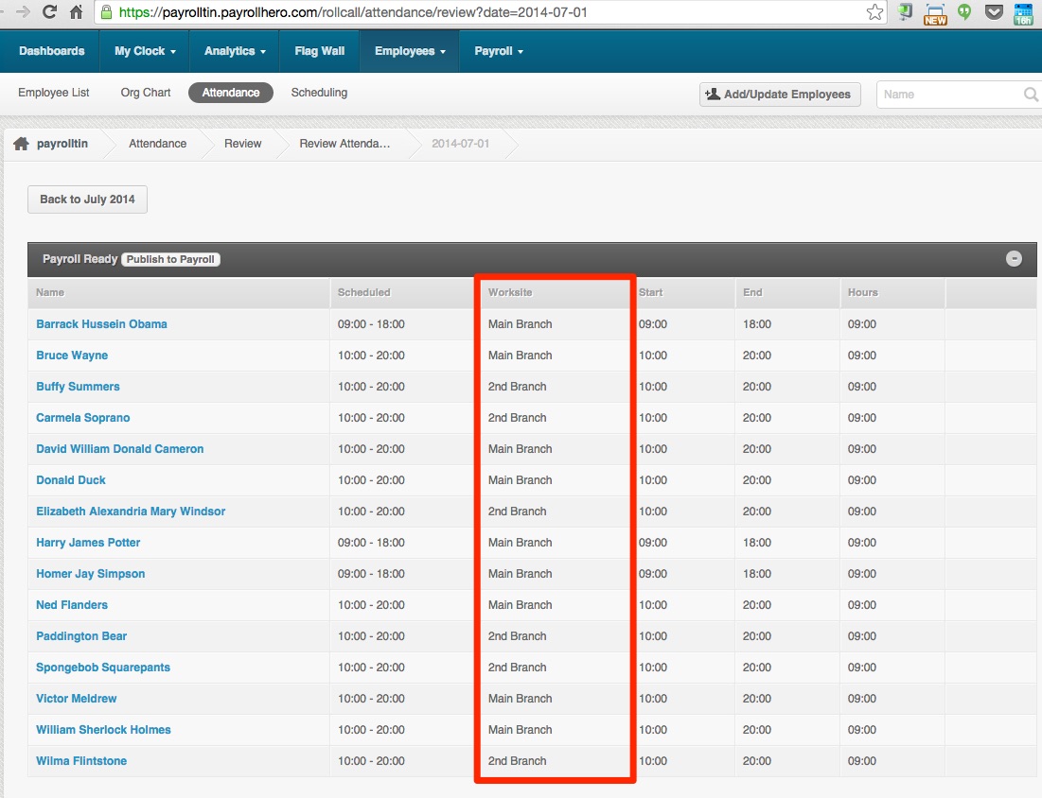The width and height of the screenshot is (1042, 798).
Task: Click the calendar extension showing 16h
Action: 1023,13
